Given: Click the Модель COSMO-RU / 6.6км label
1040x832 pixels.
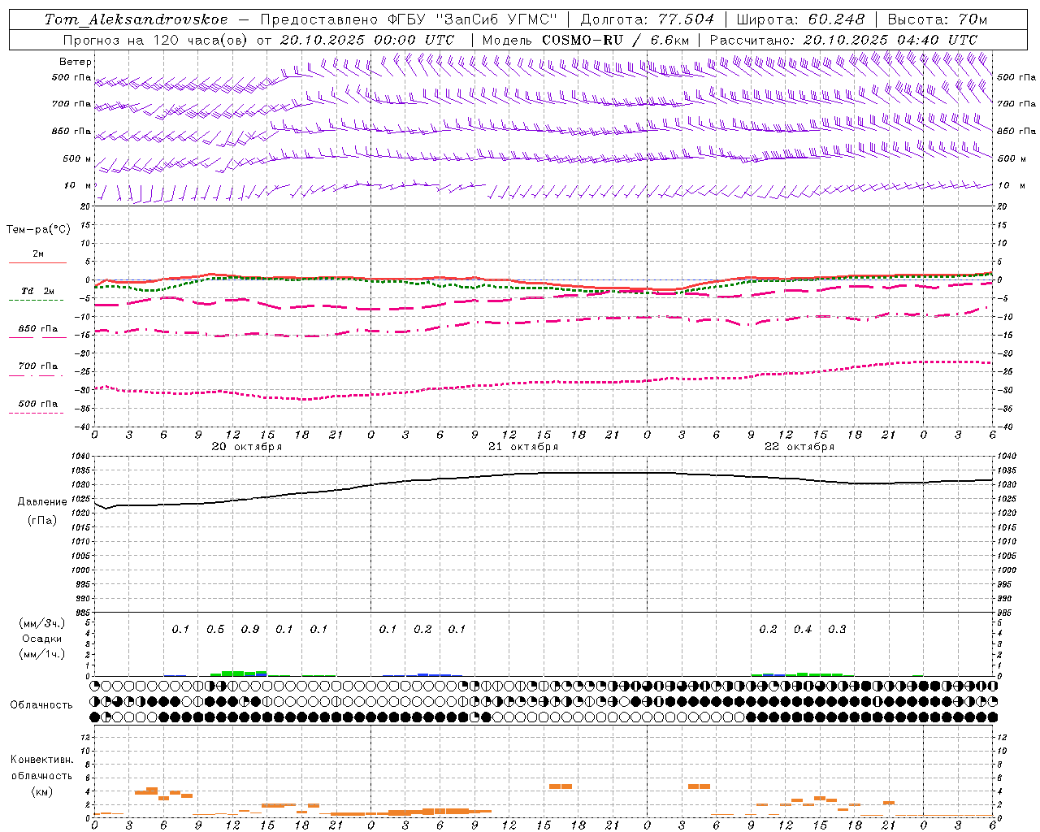Looking at the screenshot, I should point(585,40).
